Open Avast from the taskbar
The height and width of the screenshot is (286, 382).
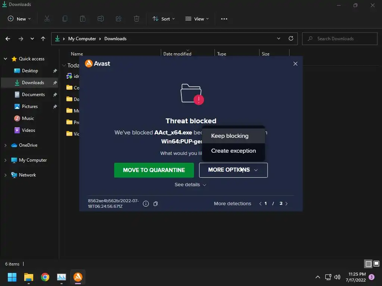[x=78, y=277]
